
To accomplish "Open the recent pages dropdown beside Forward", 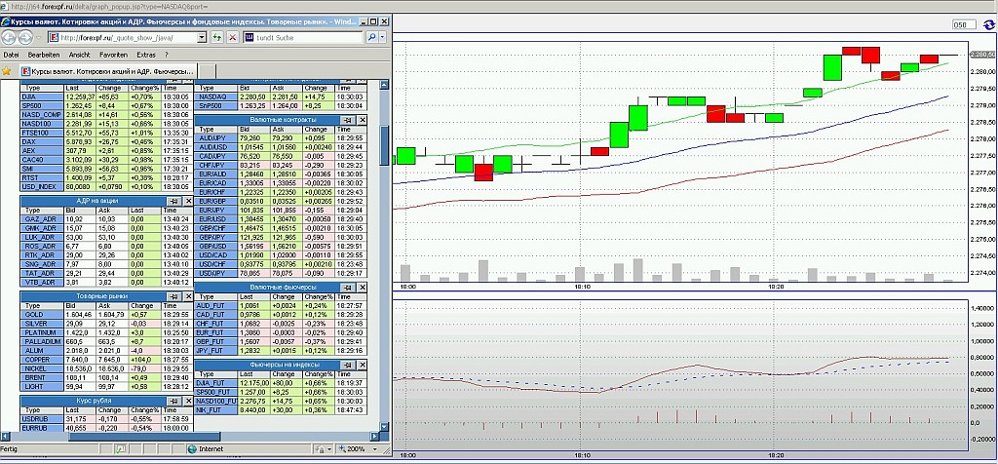I will (x=39, y=38).
